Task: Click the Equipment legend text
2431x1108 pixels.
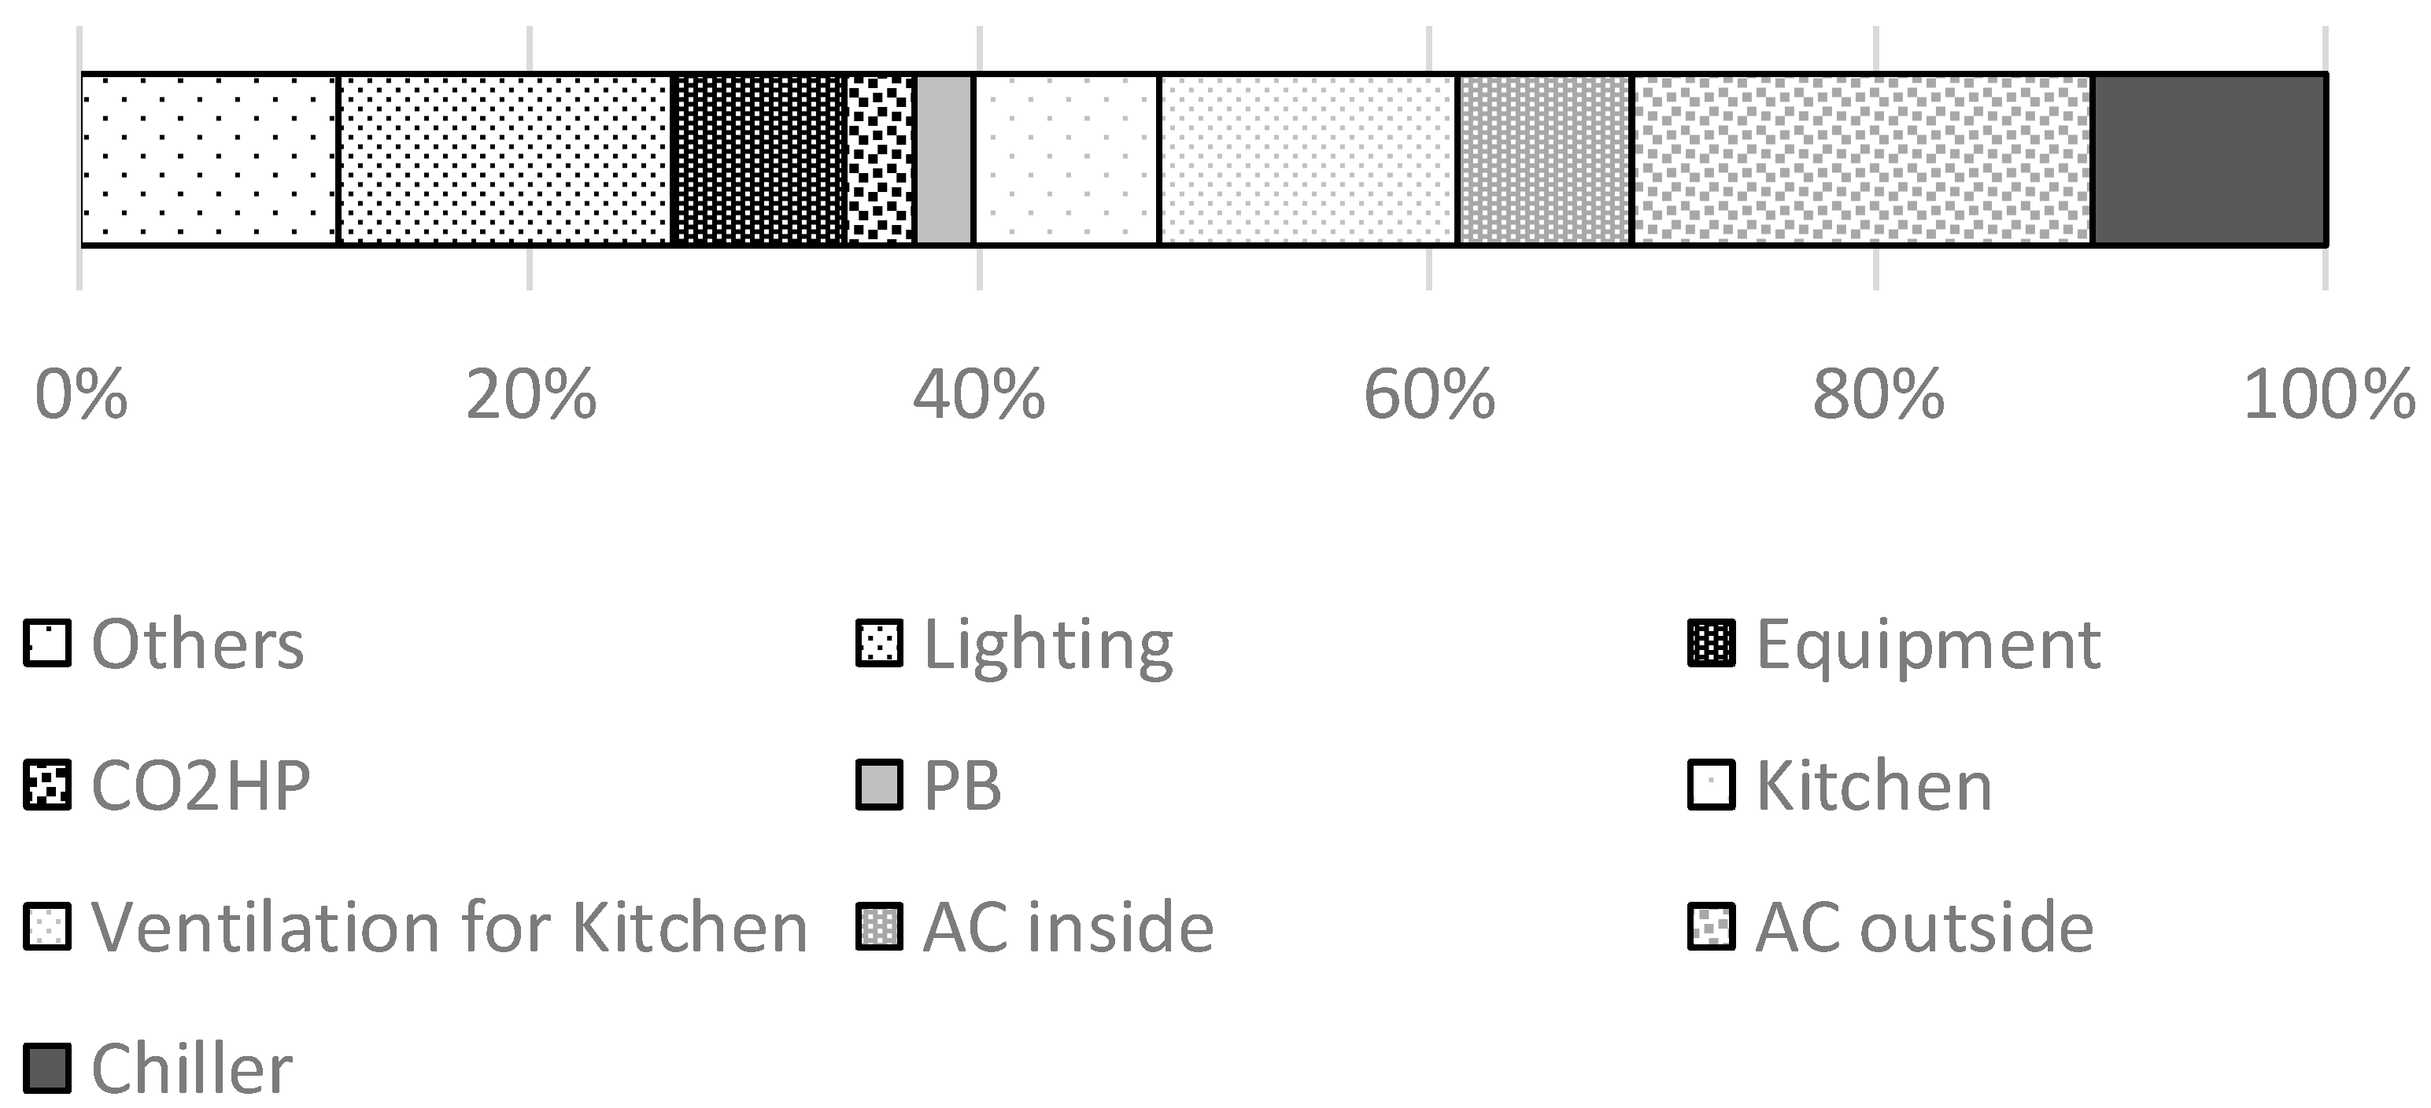Action: pos(1928,644)
